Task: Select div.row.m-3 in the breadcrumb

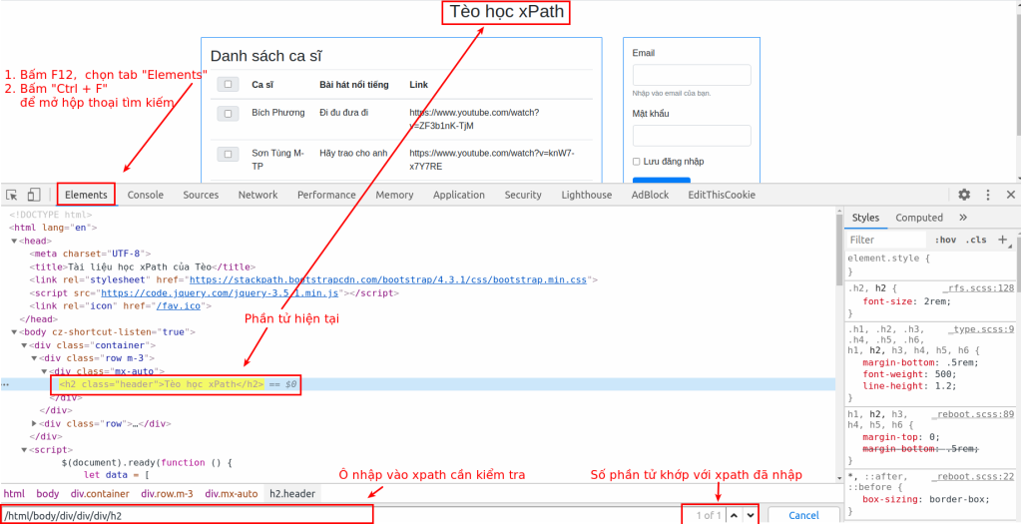Action: click(x=168, y=494)
